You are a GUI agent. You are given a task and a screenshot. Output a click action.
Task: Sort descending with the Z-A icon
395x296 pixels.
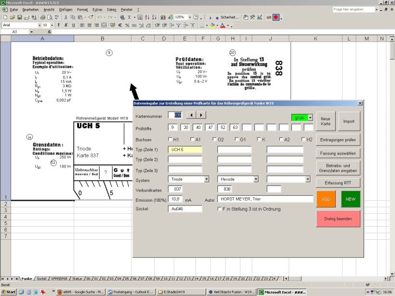(x=154, y=17)
